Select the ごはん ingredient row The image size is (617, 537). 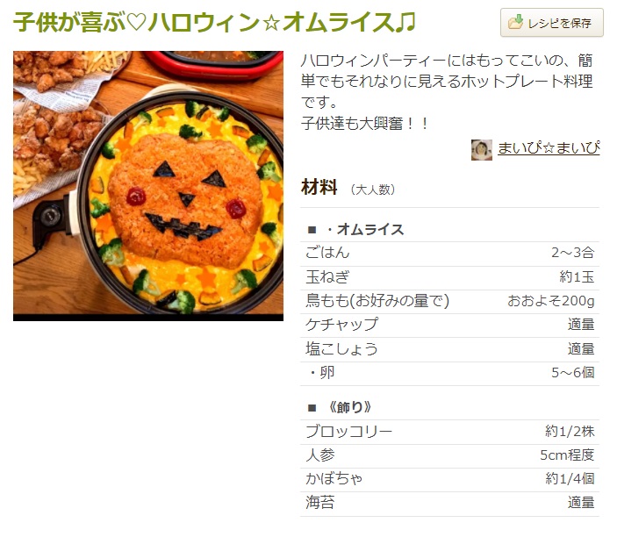[x=449, y=254]
